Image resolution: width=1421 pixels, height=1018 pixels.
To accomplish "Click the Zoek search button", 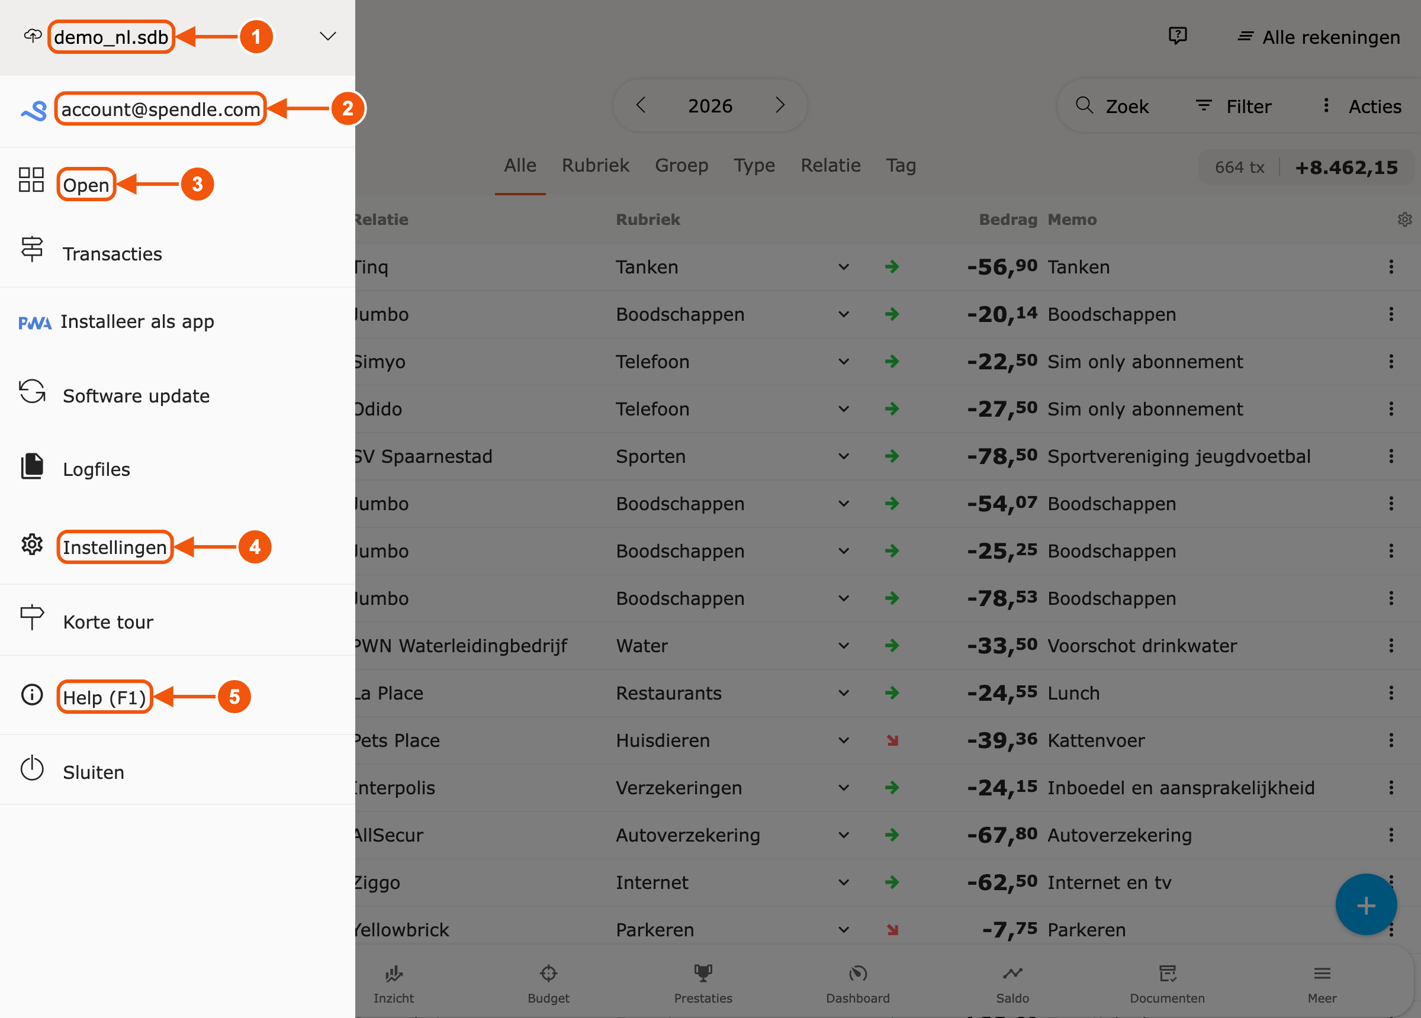I will 1112,106.
